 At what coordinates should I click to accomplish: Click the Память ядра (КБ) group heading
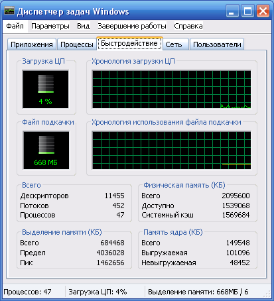[x=173, y=232]
